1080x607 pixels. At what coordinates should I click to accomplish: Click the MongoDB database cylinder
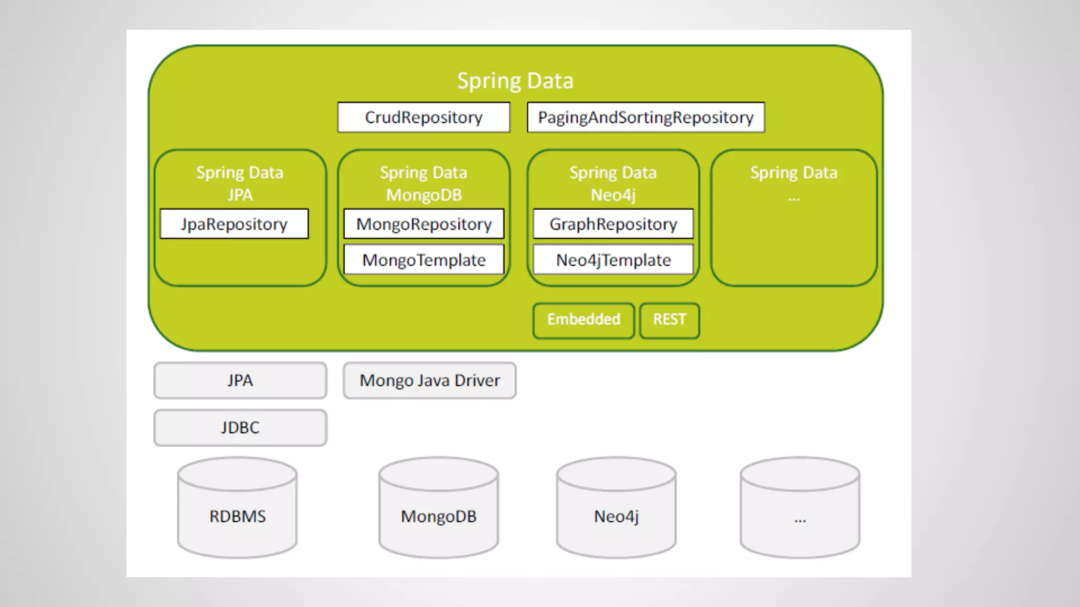438,508
